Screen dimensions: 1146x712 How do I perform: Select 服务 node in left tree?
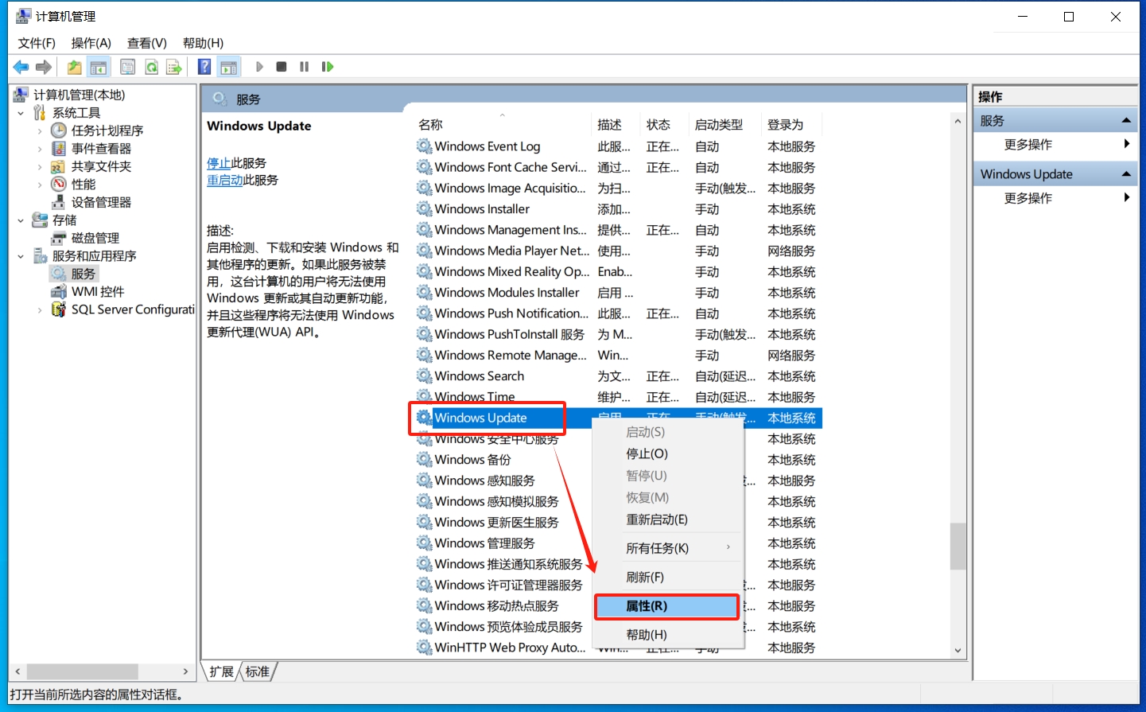pyautogui.click(x=83, y=274)
